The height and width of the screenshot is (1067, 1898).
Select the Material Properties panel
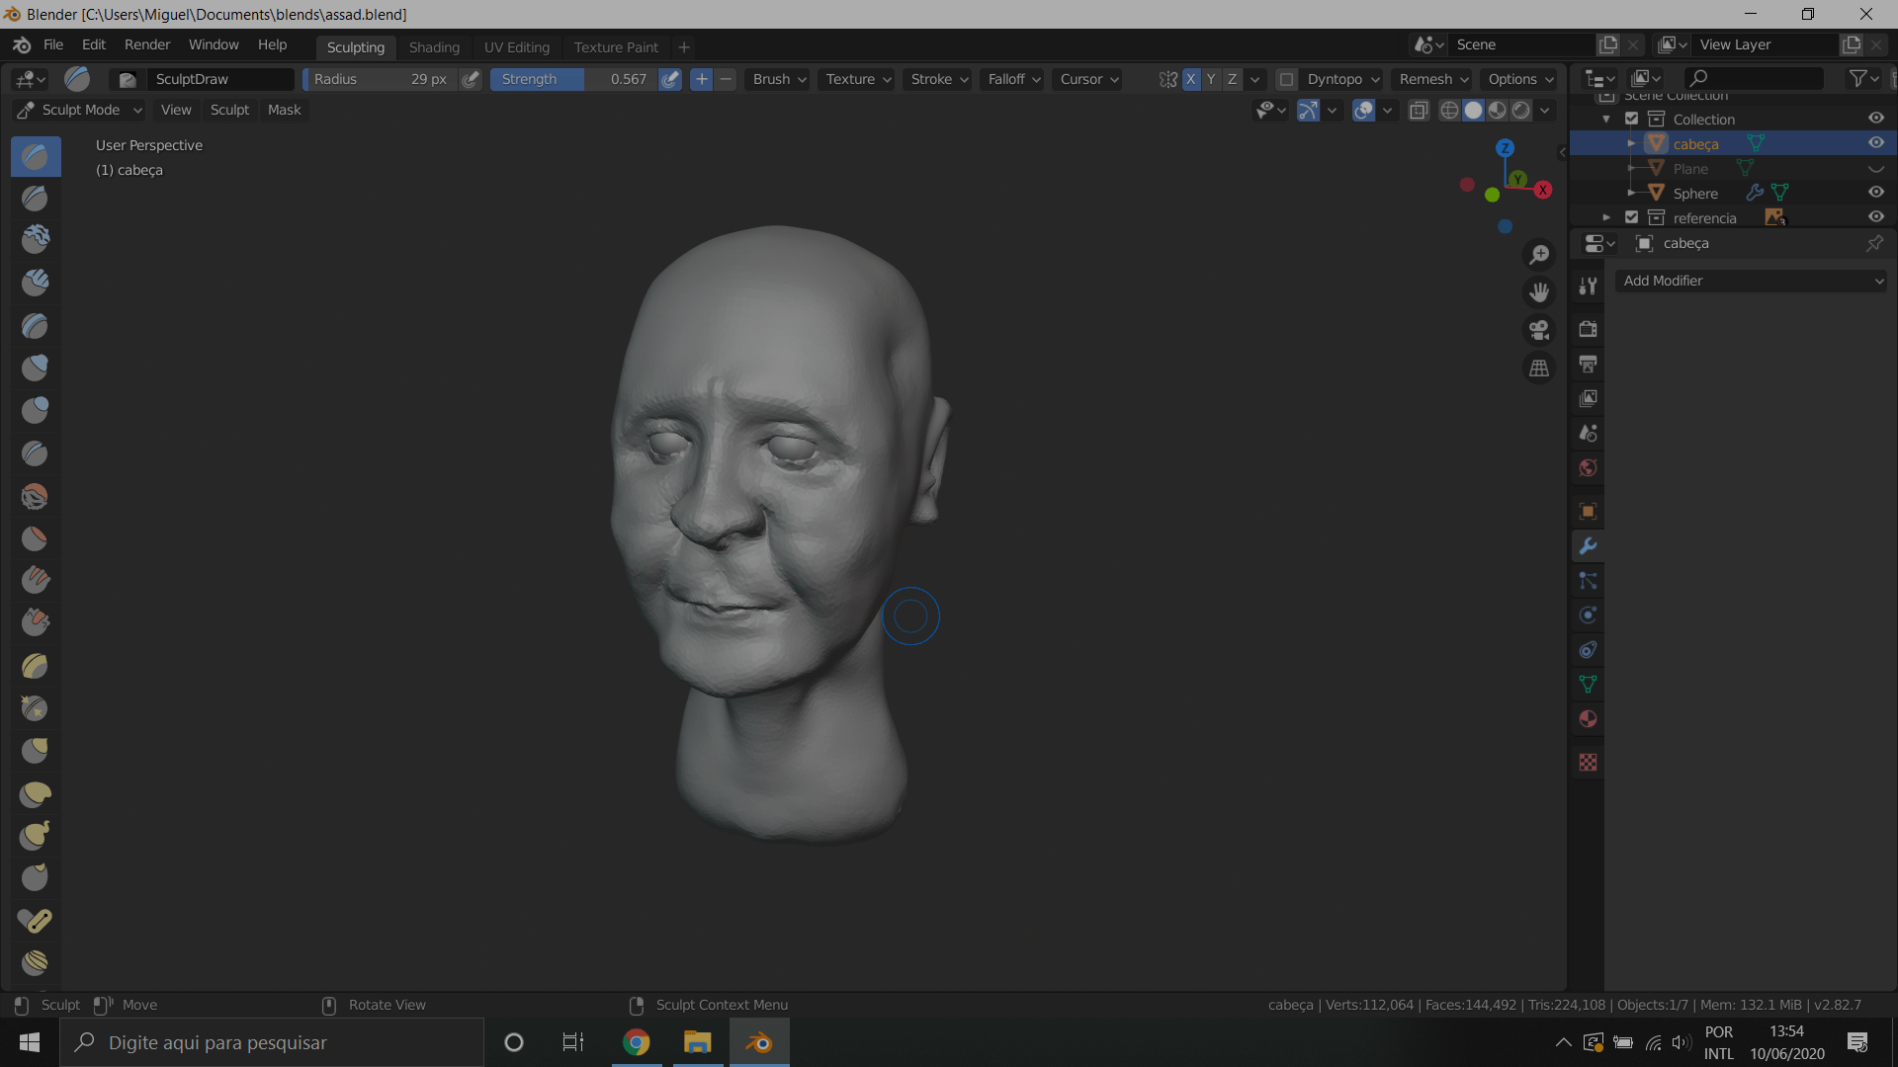[1588, 718]
